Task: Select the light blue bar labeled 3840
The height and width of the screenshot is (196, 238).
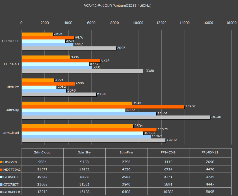Action: pos(44,90)
